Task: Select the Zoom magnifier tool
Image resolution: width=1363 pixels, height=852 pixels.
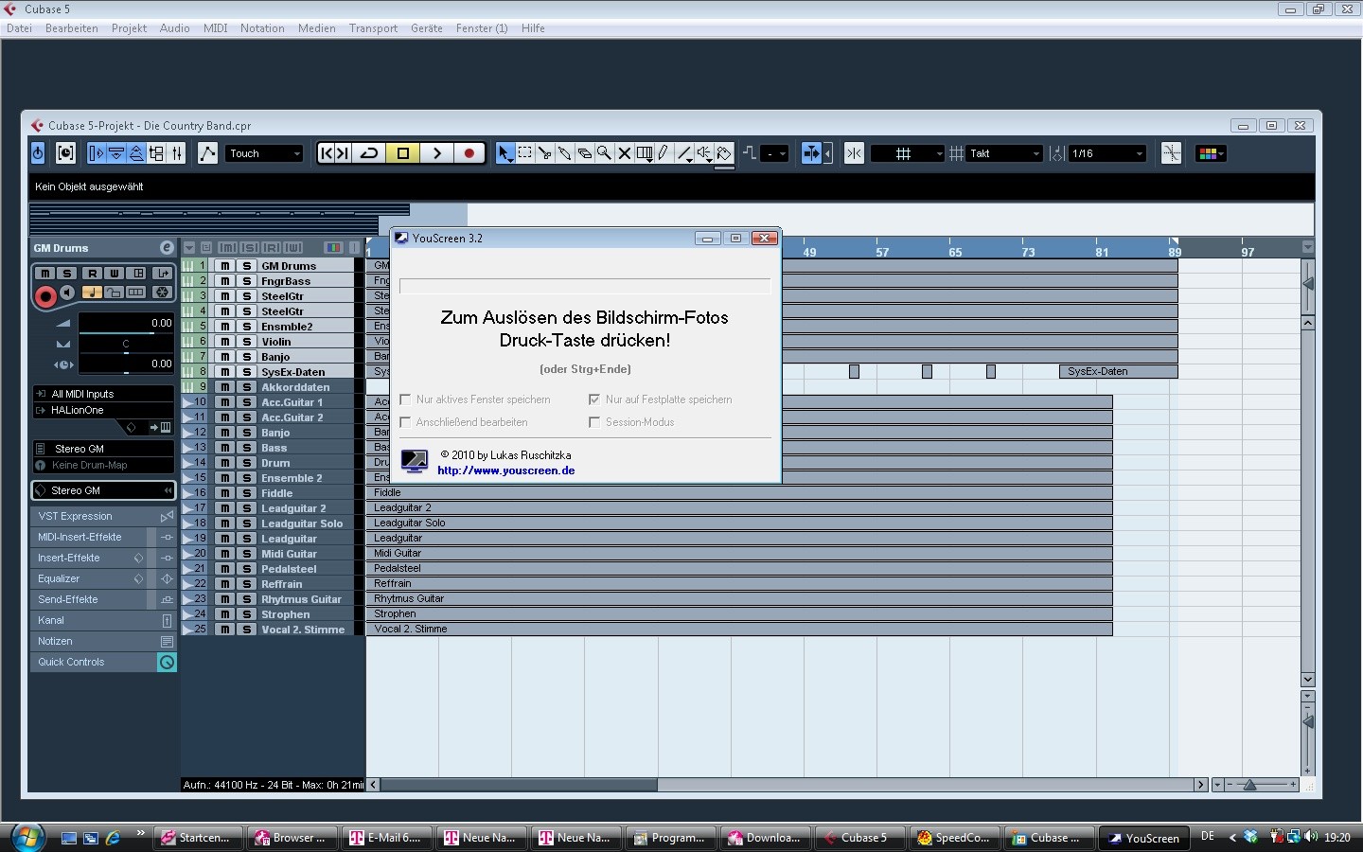Action: (x=604, y=153)
